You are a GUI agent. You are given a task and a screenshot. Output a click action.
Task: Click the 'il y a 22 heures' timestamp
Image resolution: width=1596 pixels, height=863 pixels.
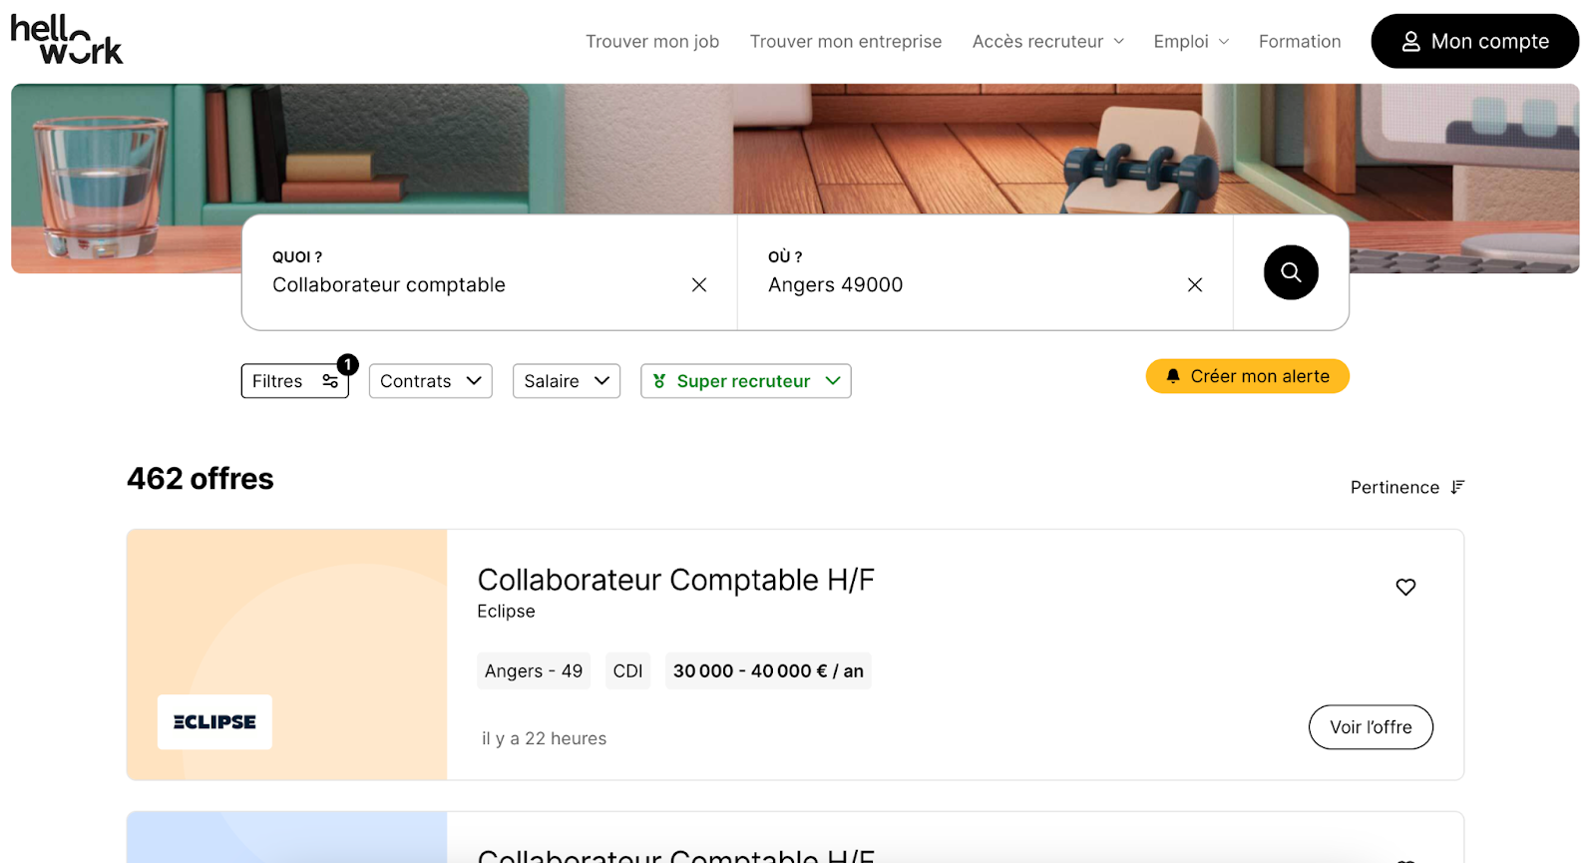click(544, 739)
